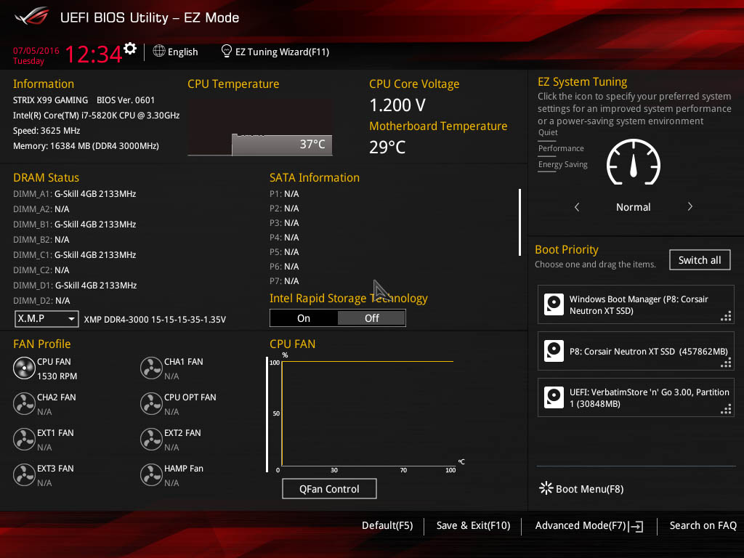Click the 1.200 V core voltage value
744x558 pixels.
pyautogui.click(x=397, y=105)
